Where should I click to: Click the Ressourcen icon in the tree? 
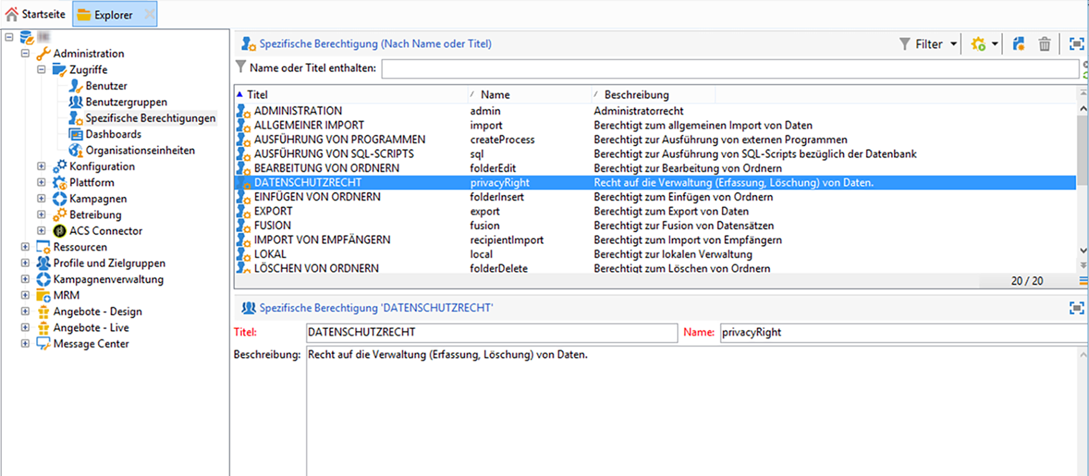click(x=43, y=247)
